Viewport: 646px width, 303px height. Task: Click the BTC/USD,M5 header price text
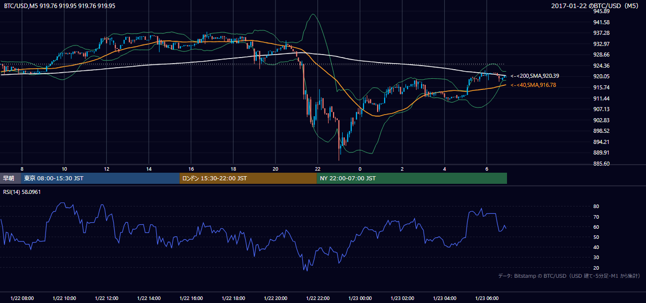point(60,6)
